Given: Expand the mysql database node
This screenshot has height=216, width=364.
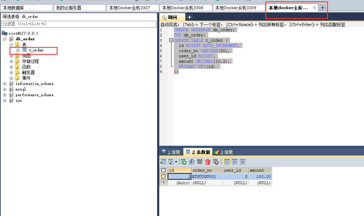Looking at the screenshot, I should point(5,89).
